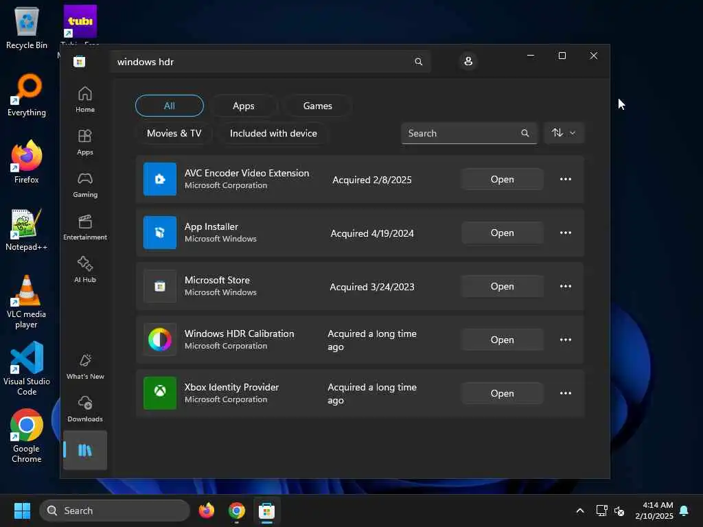Click the App Installer app icon

(159, 232)
